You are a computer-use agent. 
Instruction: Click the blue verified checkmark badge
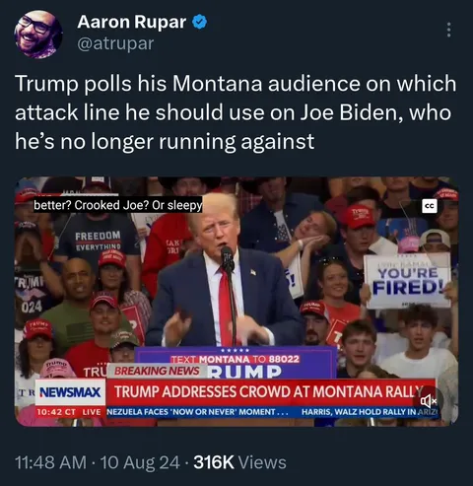tap(199, 22)
